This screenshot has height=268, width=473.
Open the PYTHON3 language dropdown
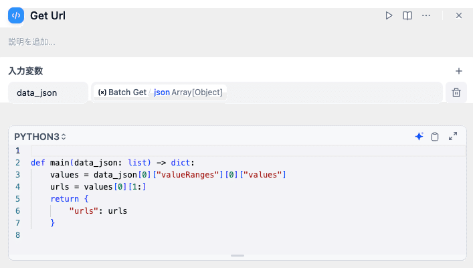pyautogui.click(x=40, y=137)
